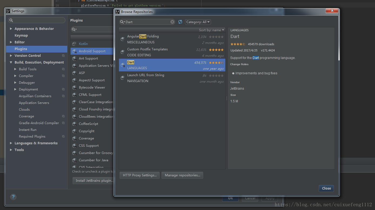
Task: Expand the Languages & Frameworks node
Action: [11, 143]
